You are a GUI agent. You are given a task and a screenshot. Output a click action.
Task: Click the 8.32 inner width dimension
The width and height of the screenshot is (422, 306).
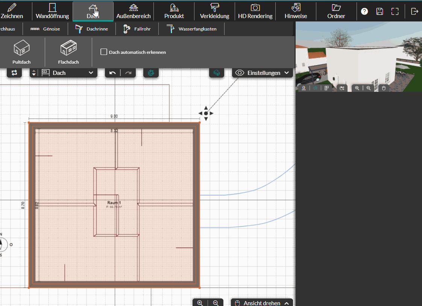pos(114,131)
